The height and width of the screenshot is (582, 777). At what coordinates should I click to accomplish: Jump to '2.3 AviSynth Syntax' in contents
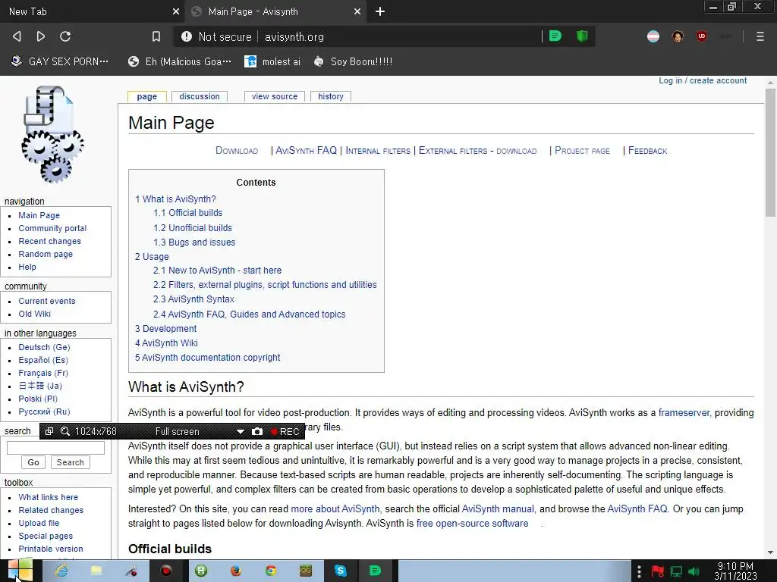coord(193,299)
